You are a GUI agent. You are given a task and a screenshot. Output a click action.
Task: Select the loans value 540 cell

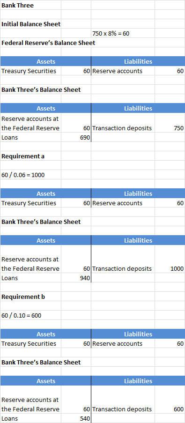pos(76,418)
